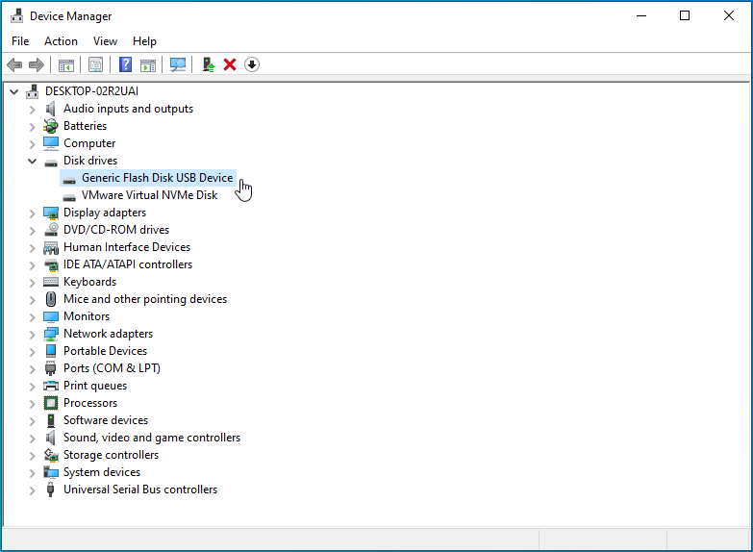Open the View menu
753x552 pixels.
pos(105,41)
